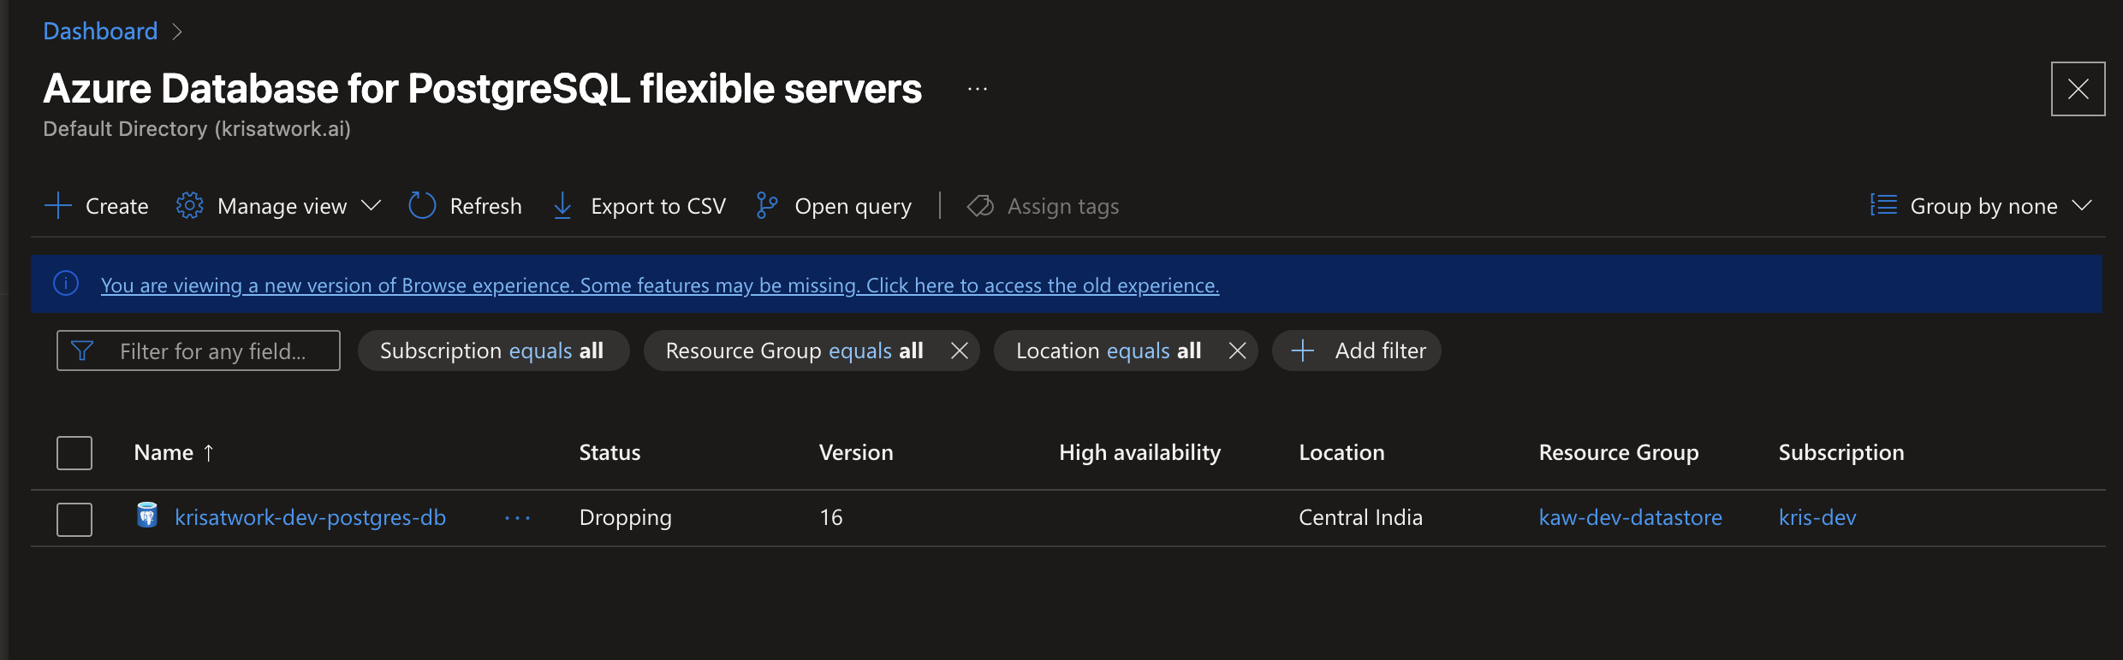The width and height of the screenshot is (2123, 660).
Task: Click the breadcrumb chevron after Dashboard
Action: coord(177,32)
